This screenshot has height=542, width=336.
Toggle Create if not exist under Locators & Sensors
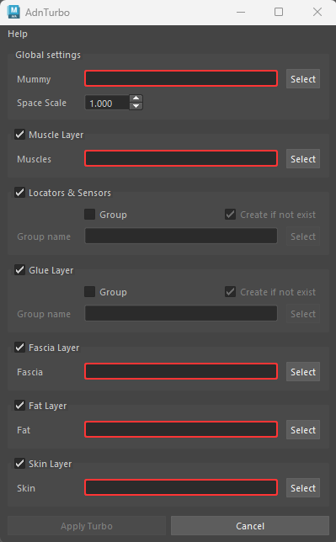tap(230, 215)
